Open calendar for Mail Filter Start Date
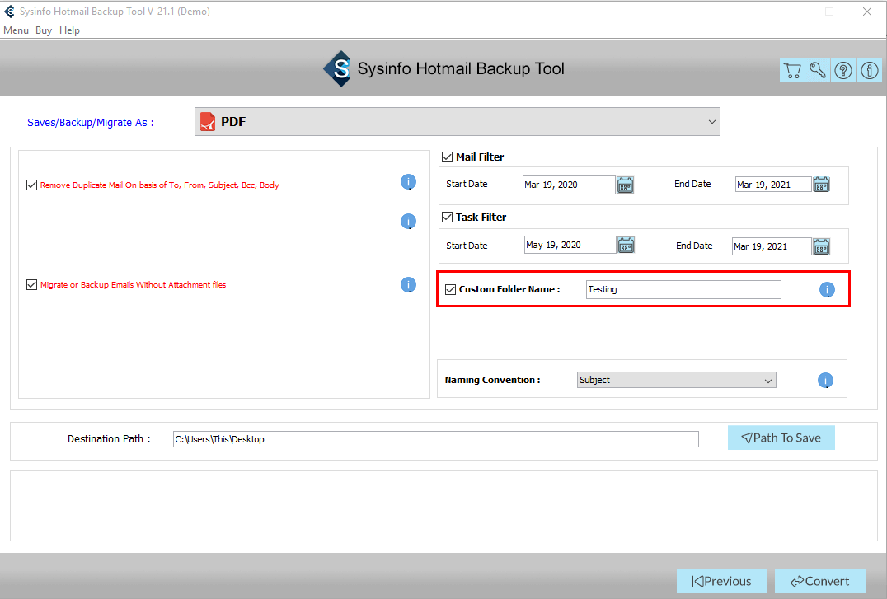The width and height of the screenshot is (887, 599). click(x=625, y=185)
